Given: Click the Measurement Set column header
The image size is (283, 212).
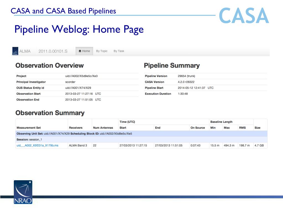Looking at the screenshot, I should click(29, 128).
